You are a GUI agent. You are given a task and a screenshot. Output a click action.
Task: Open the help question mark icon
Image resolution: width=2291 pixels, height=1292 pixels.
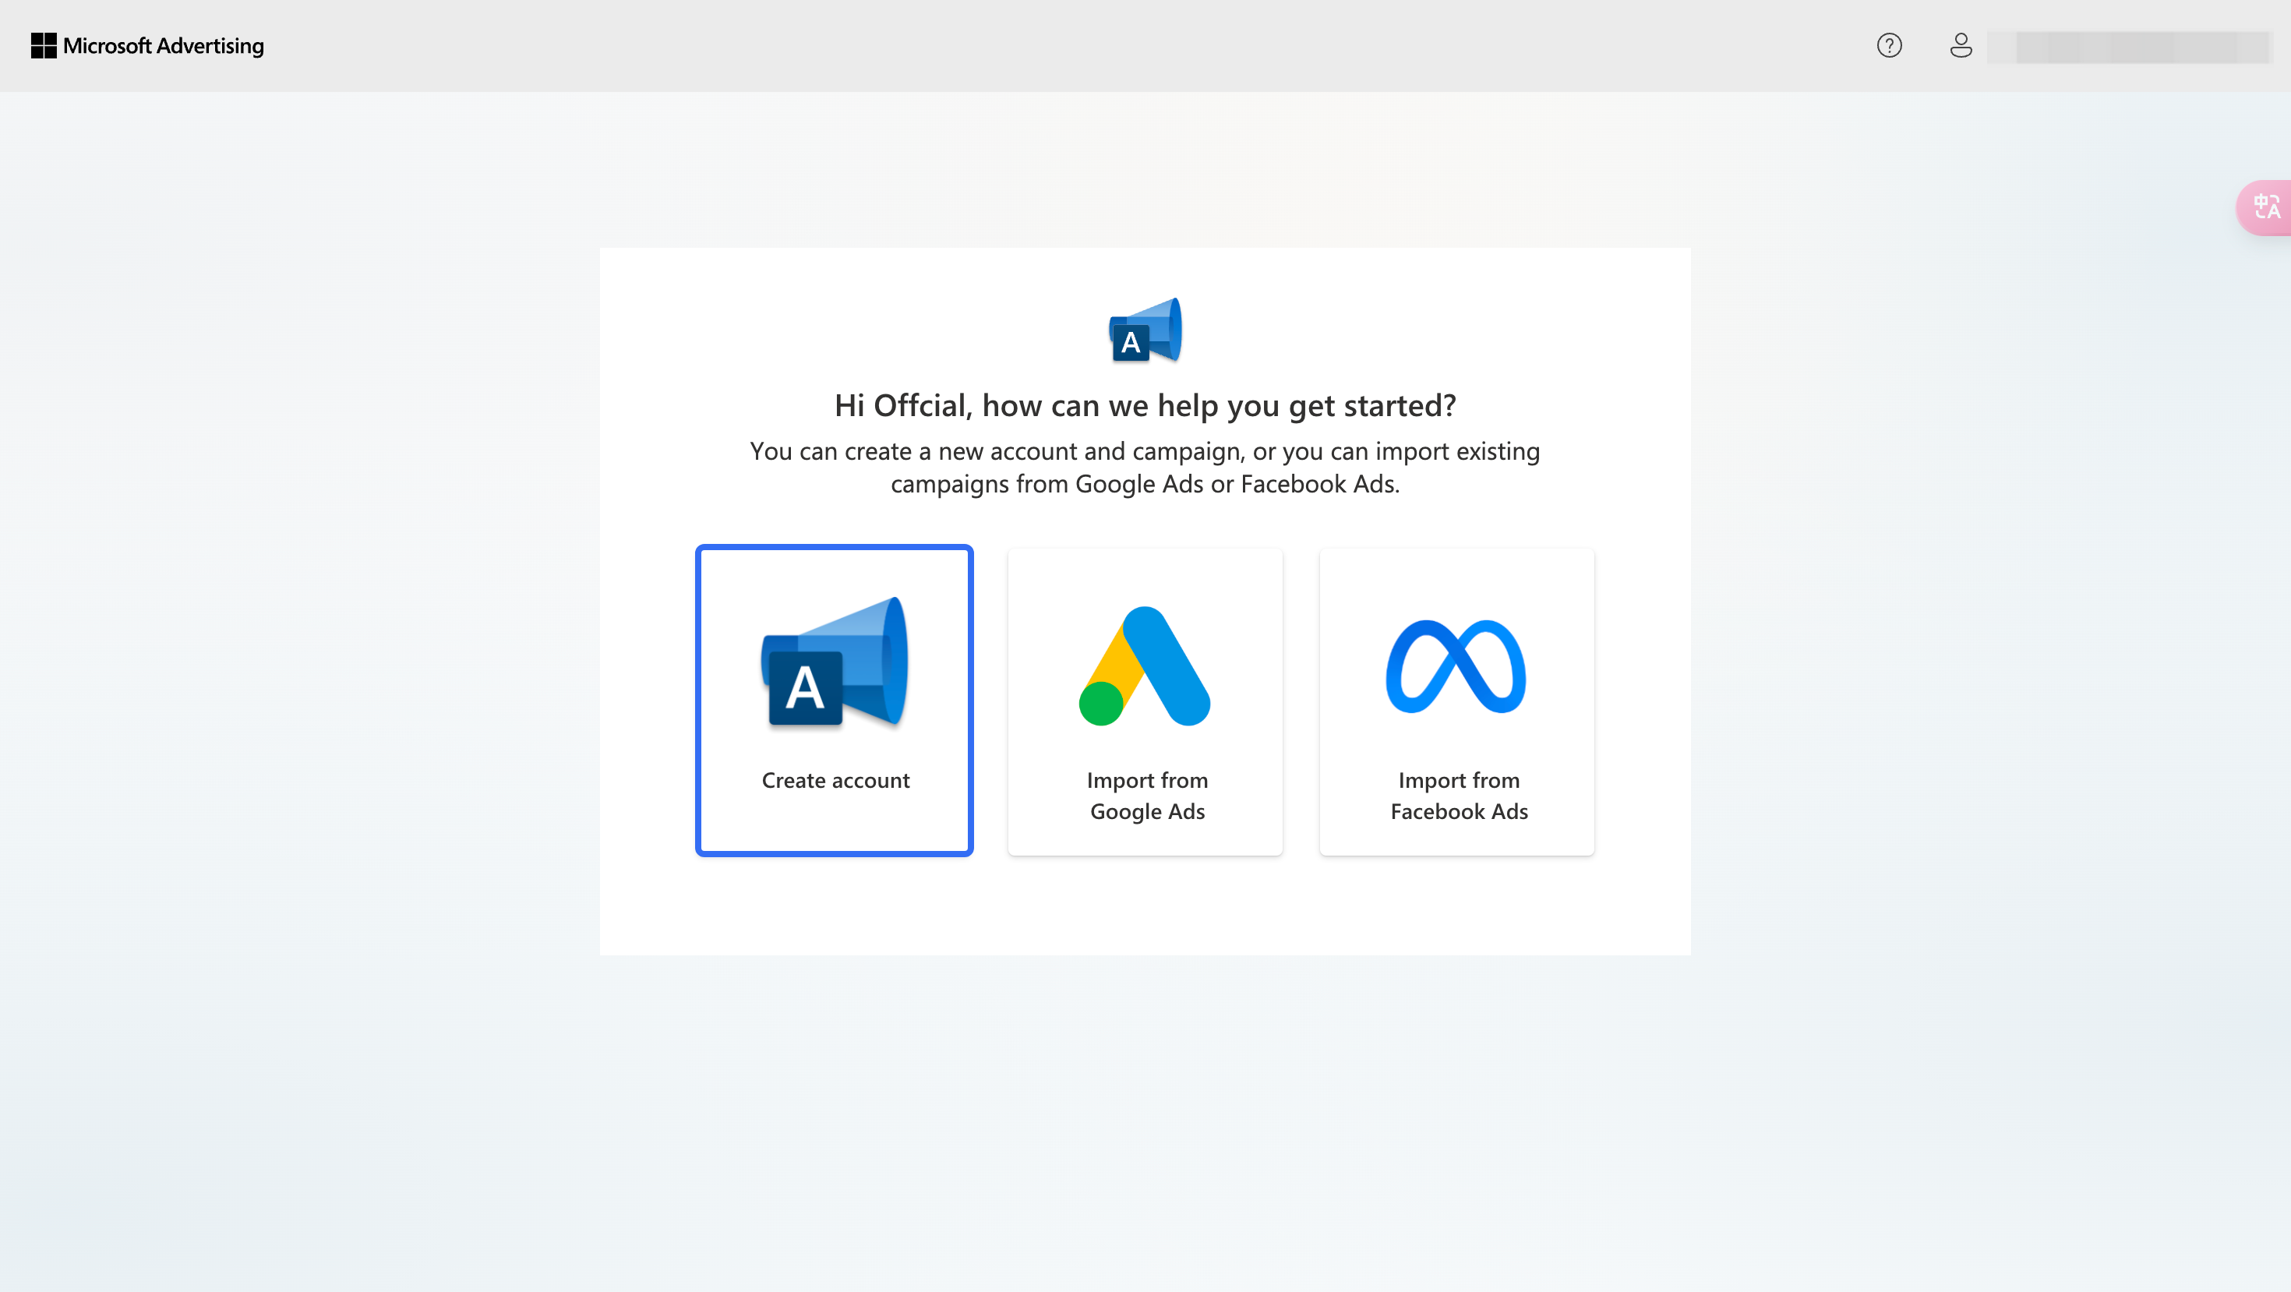[x=1889, y=45]
